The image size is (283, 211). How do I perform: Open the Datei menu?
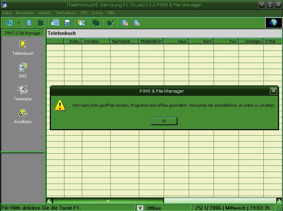tap(7, 13)
